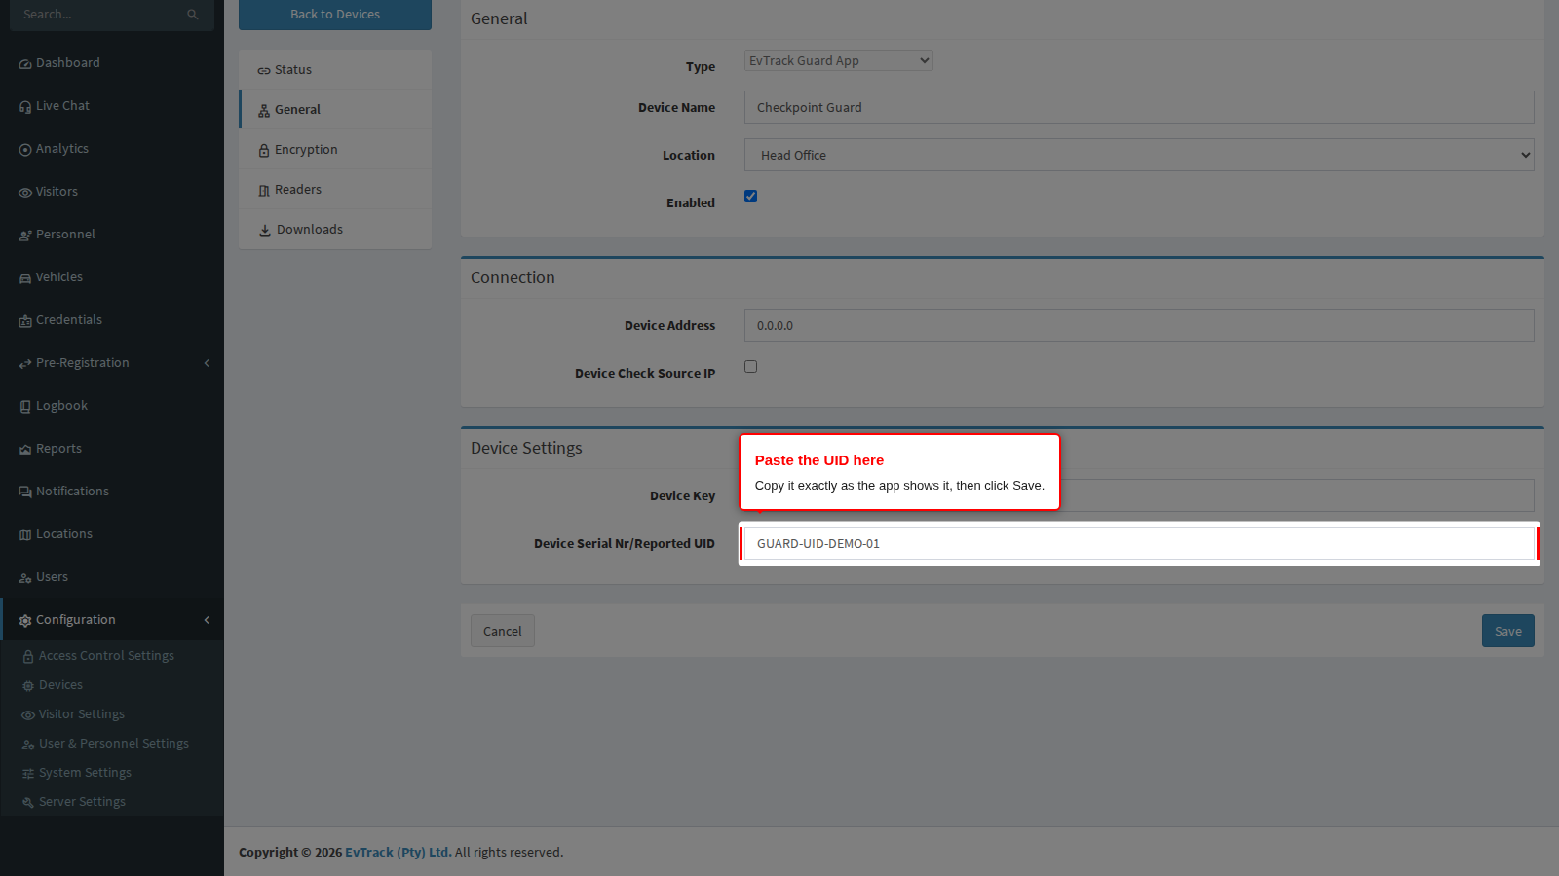Focus the Device Serial Nr/Reported UID field
This screenshot has height=876, width=1559.
(1139, 543)
